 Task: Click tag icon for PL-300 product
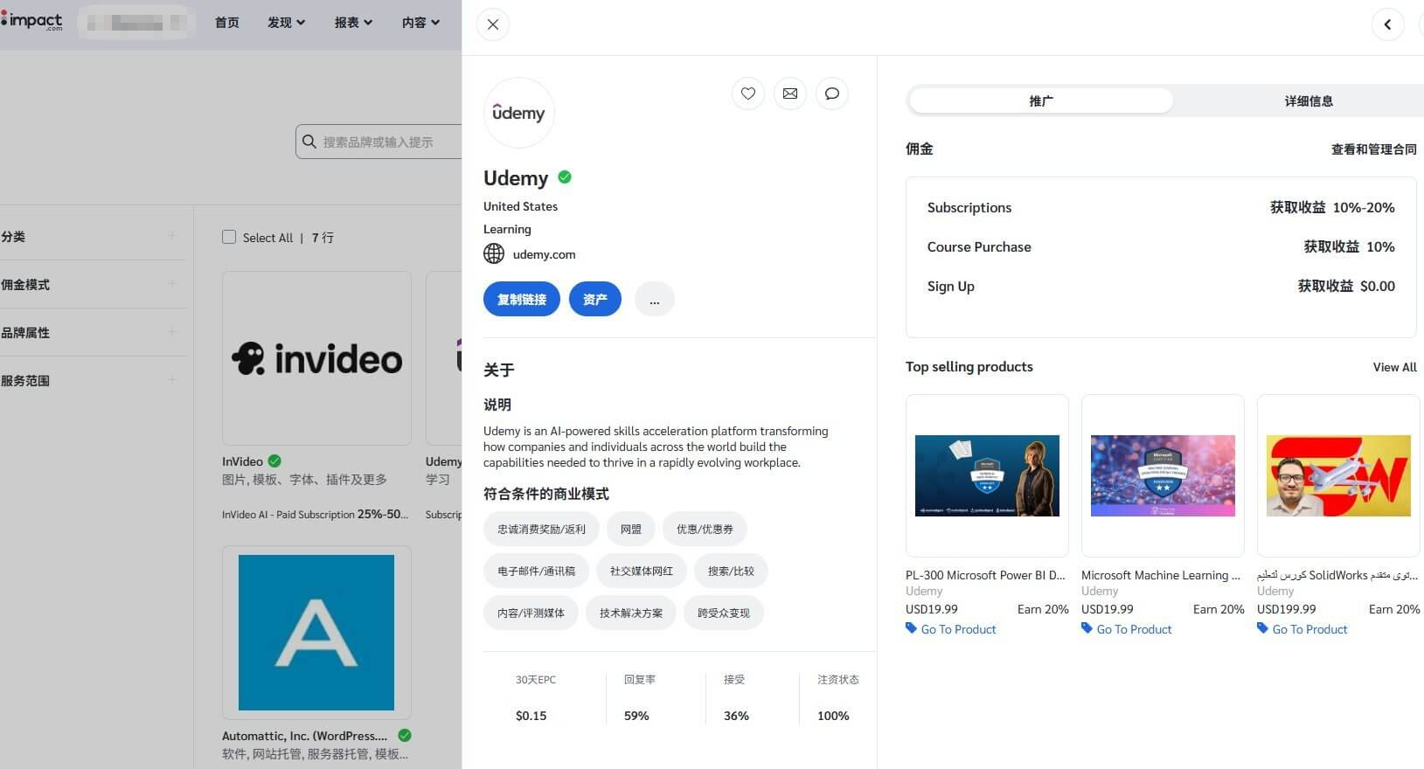911,628
